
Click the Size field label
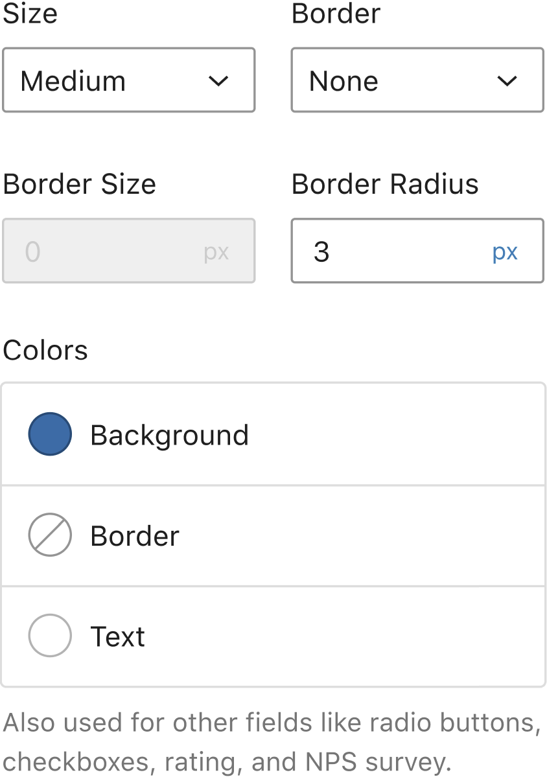tap(30, 14)
